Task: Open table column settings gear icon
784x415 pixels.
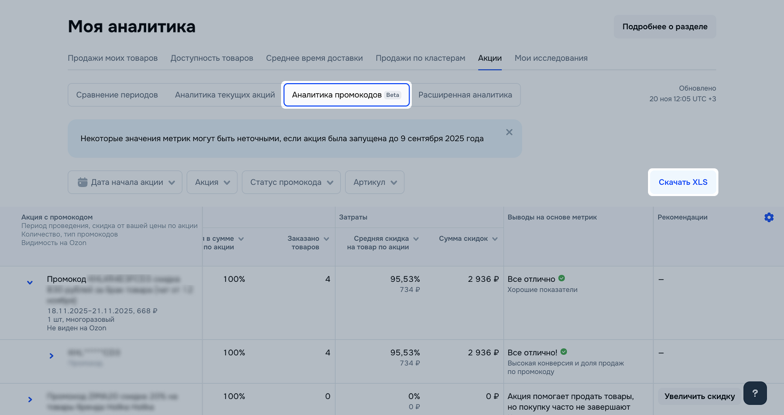Action: click(769, 217)
